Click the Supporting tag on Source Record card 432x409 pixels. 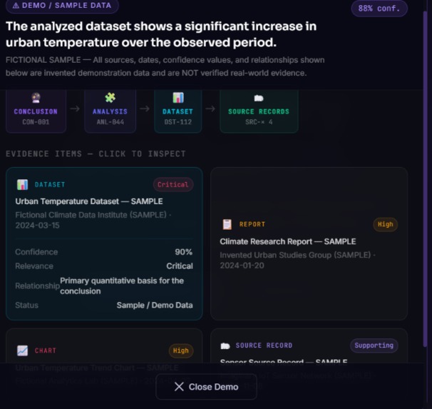pyautogui.click(x=374, y=345)
